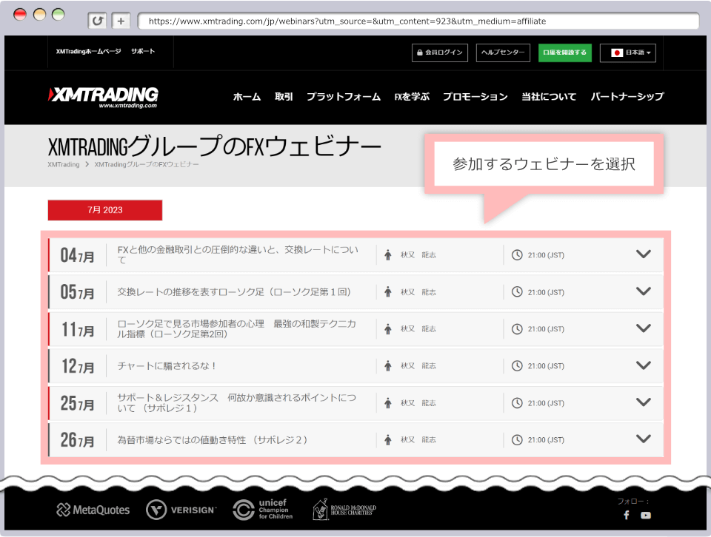Open the プラットフォーム menu item
The height and width of the screenshot is (537, 711).
[x=343, y=97]
